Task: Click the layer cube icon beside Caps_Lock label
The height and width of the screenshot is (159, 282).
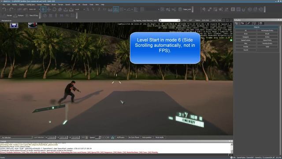Action: coord(180,9)
